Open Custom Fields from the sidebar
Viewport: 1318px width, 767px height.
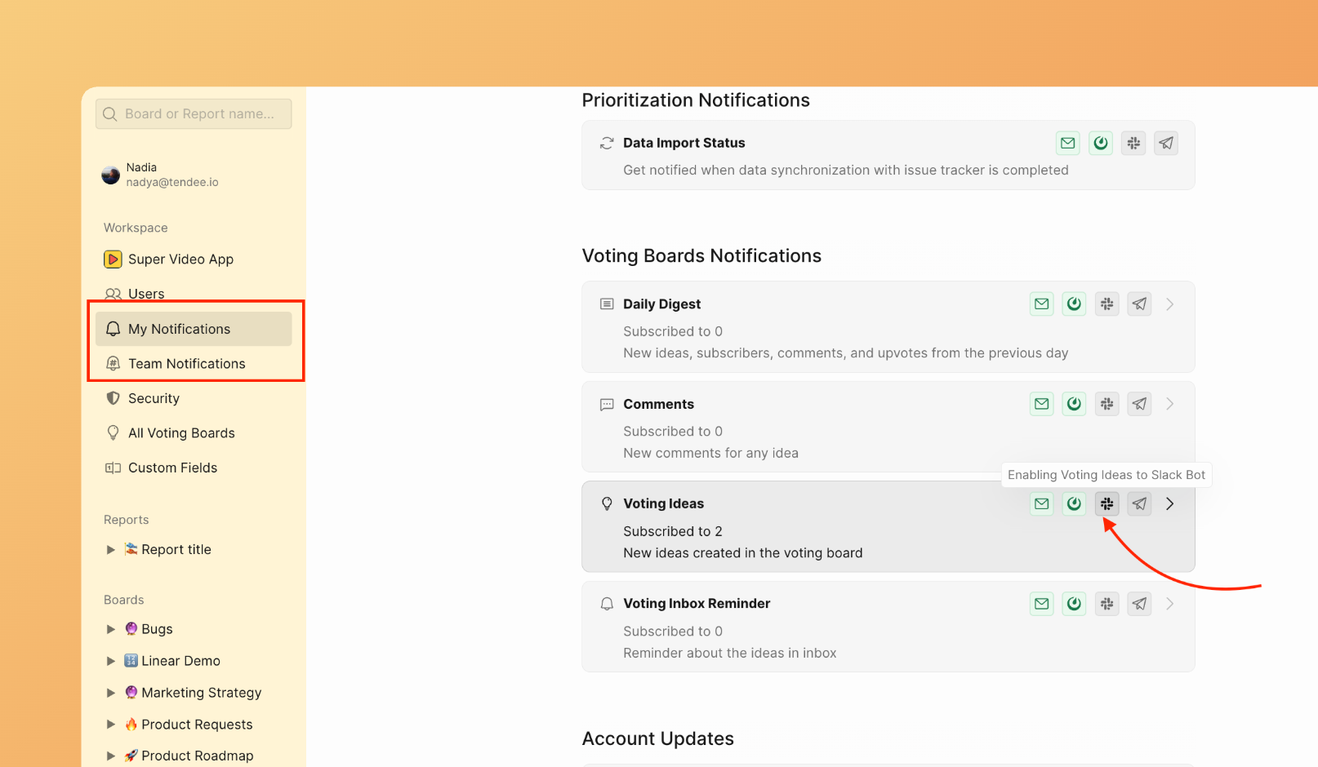click(171, 468)
